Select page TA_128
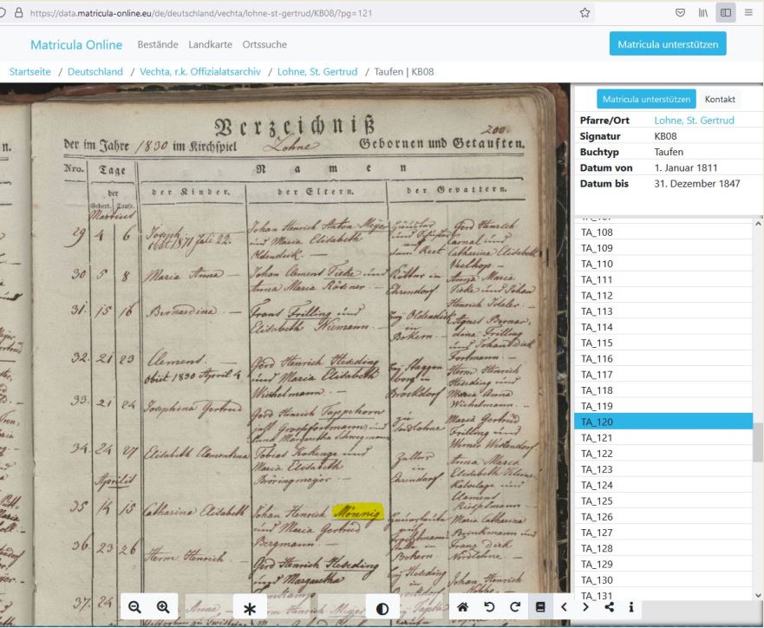 [x=663, y=548]
